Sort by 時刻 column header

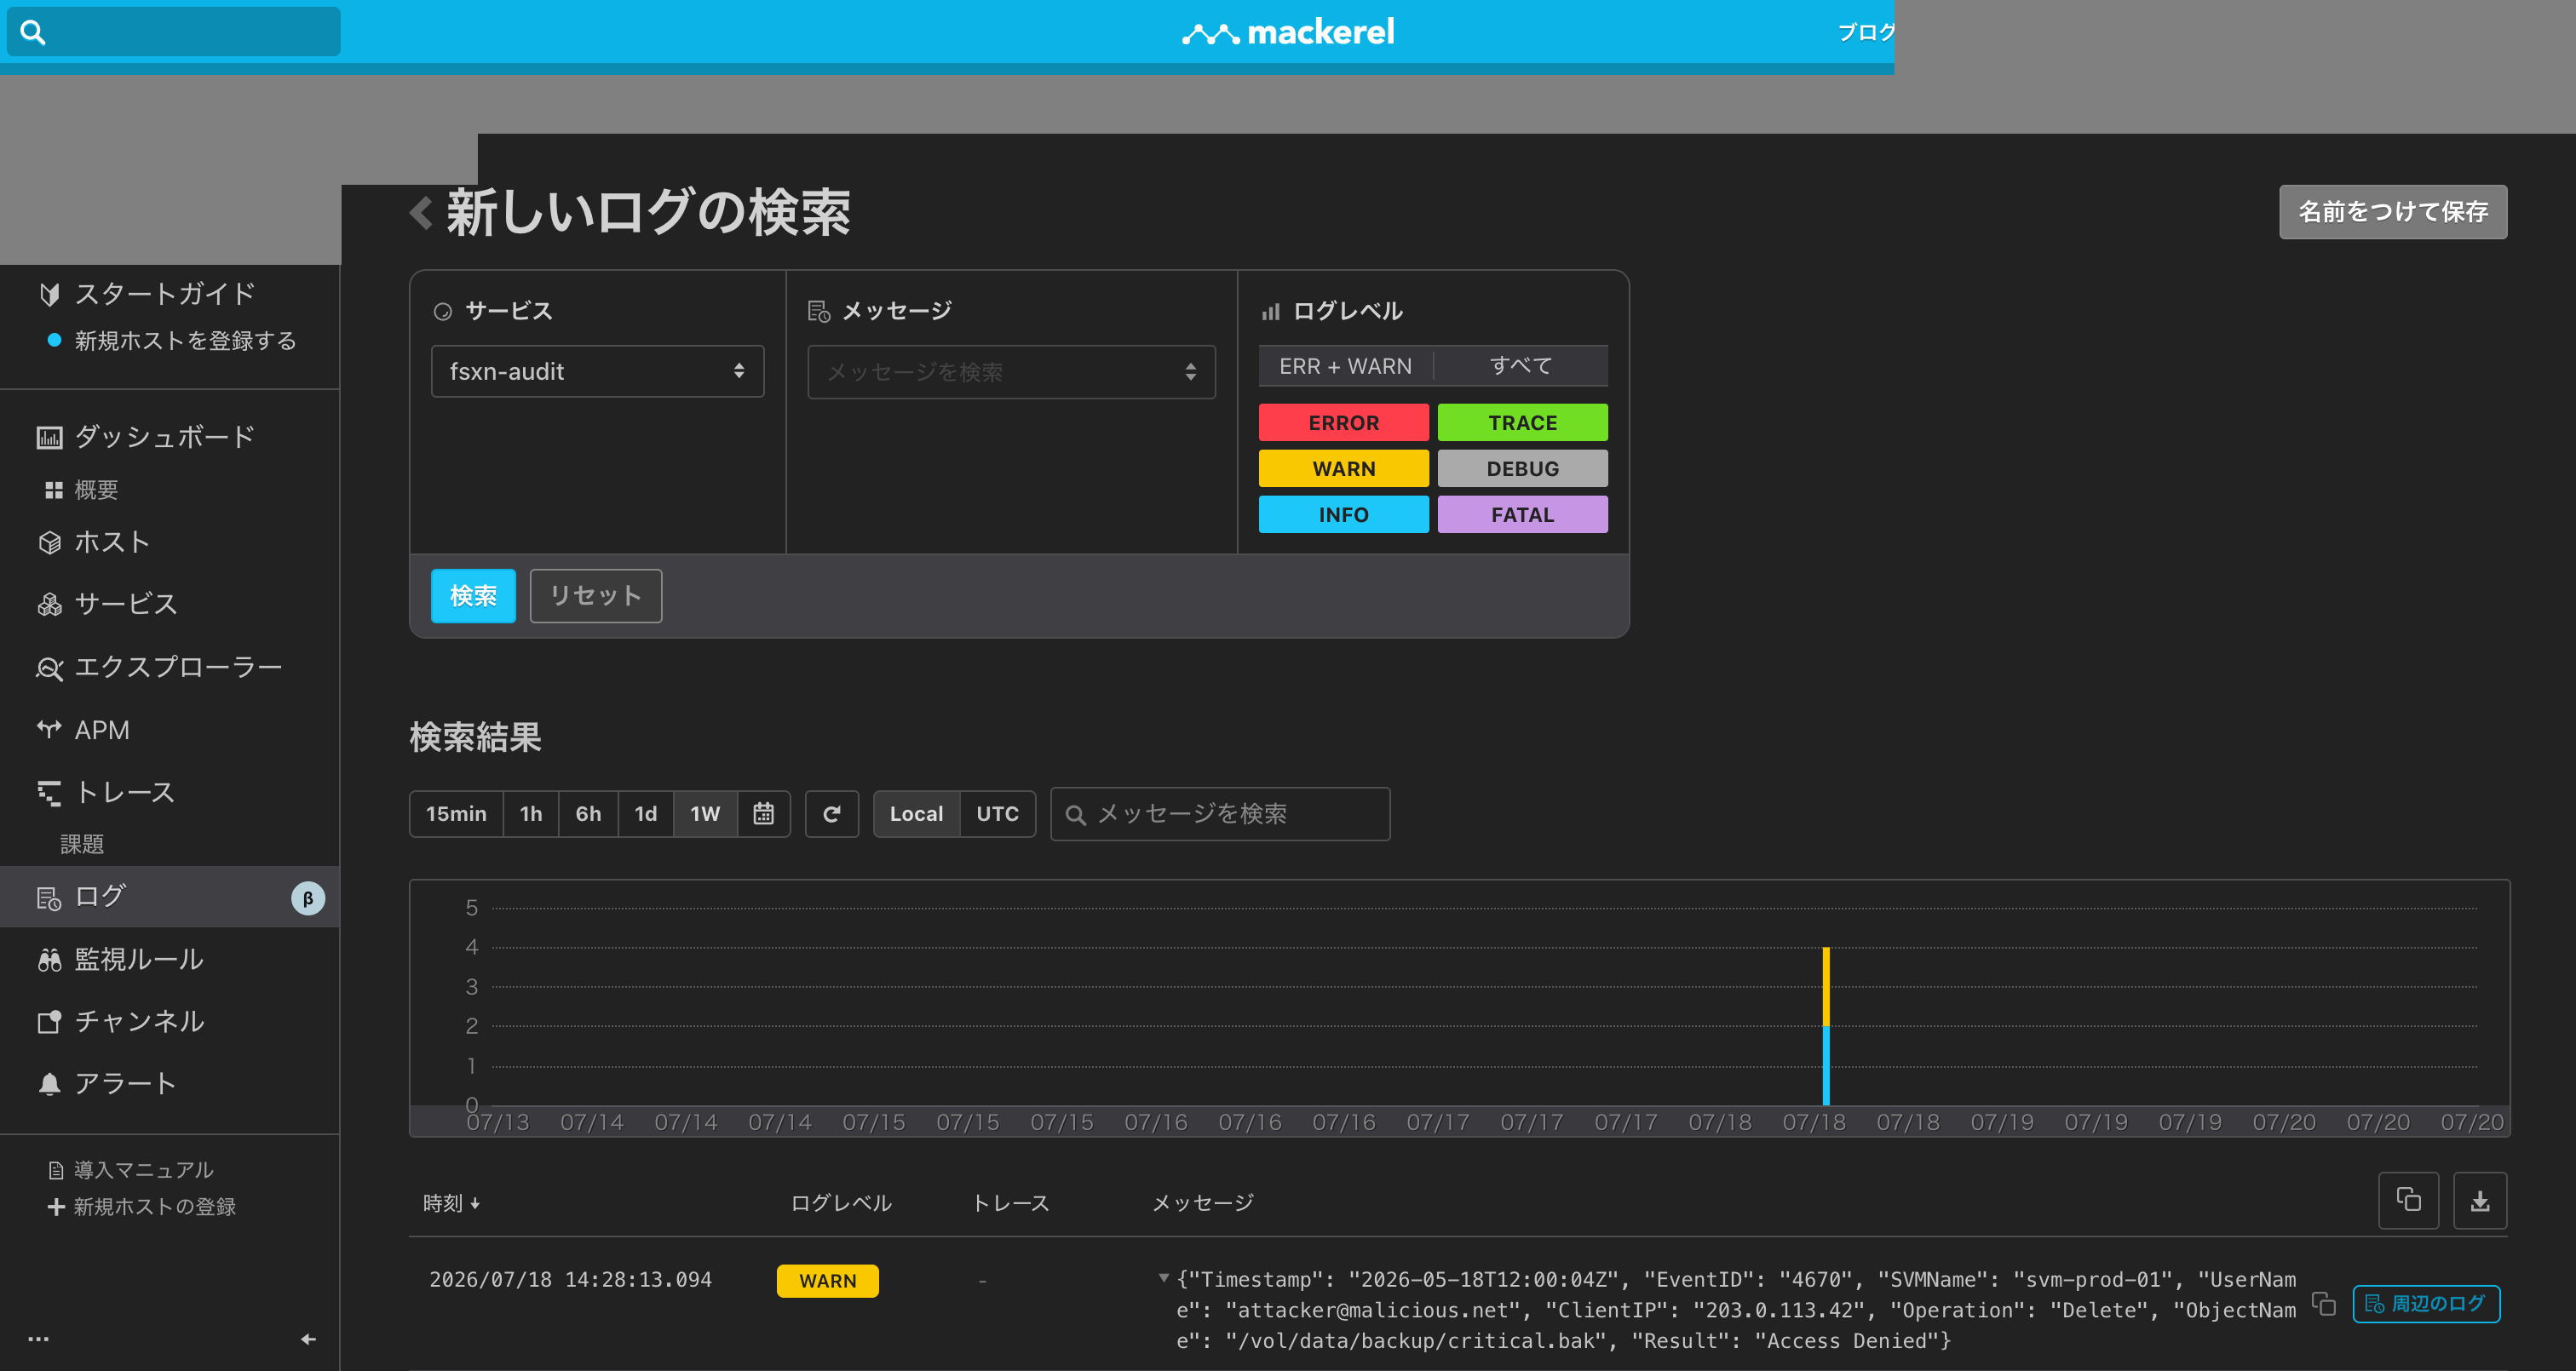[x=452, y=1203]
